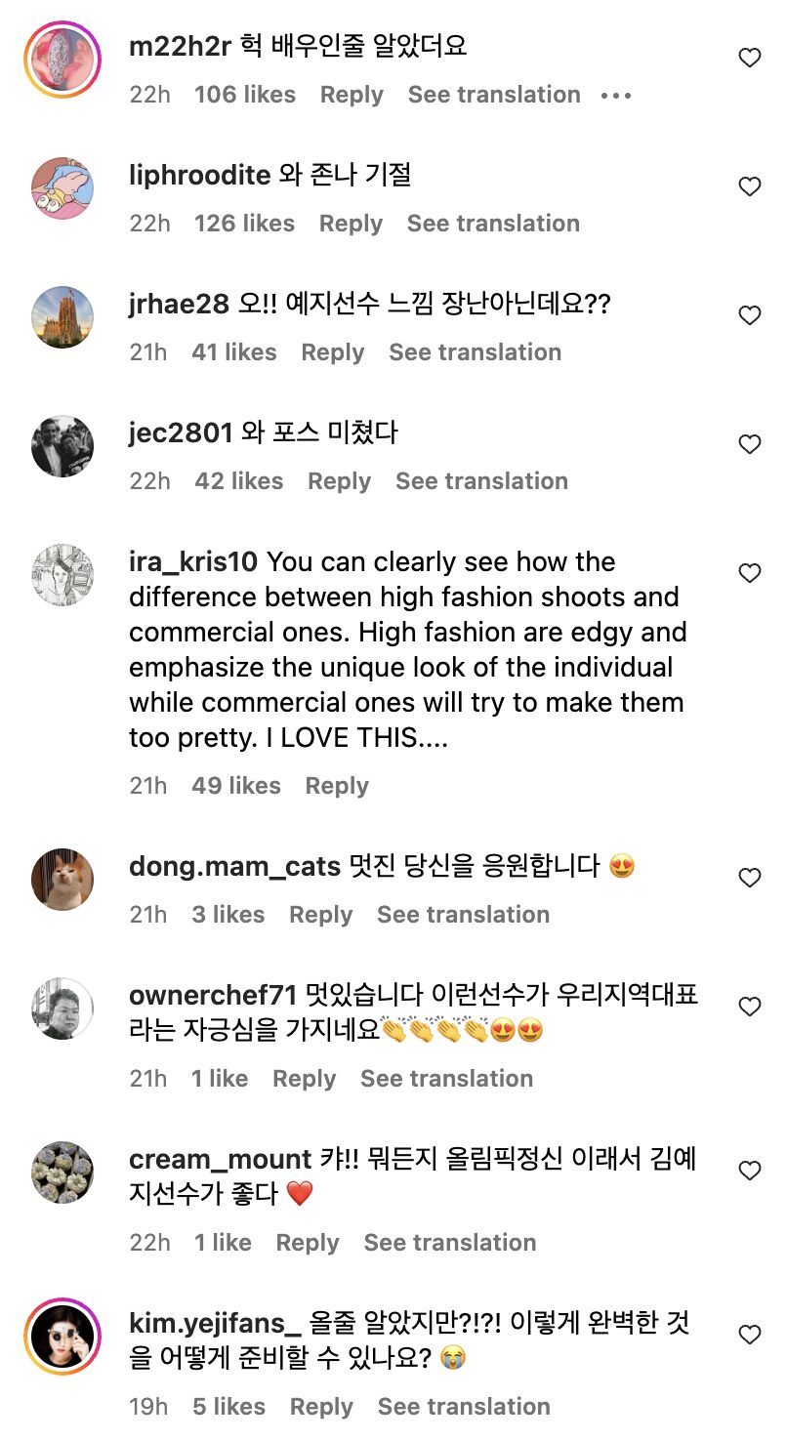The width and height of the screenshot is (787, 1441).
Task: Tap the heart on jrhae28's comment
Action: pyautogui.click(x=749, y=315)
